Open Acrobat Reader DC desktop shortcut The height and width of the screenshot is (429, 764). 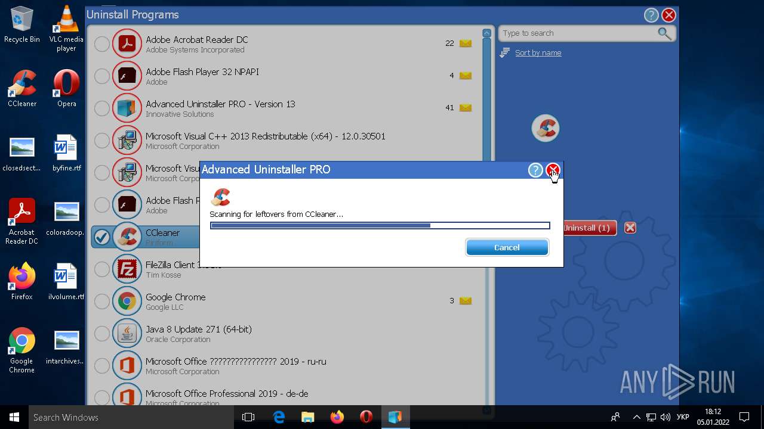point(22,221)
